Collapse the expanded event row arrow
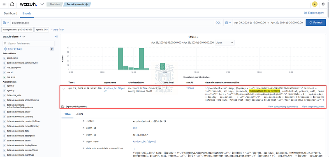Screen dimensions: 329x157 pyautogui.click(x=64, y=89)
